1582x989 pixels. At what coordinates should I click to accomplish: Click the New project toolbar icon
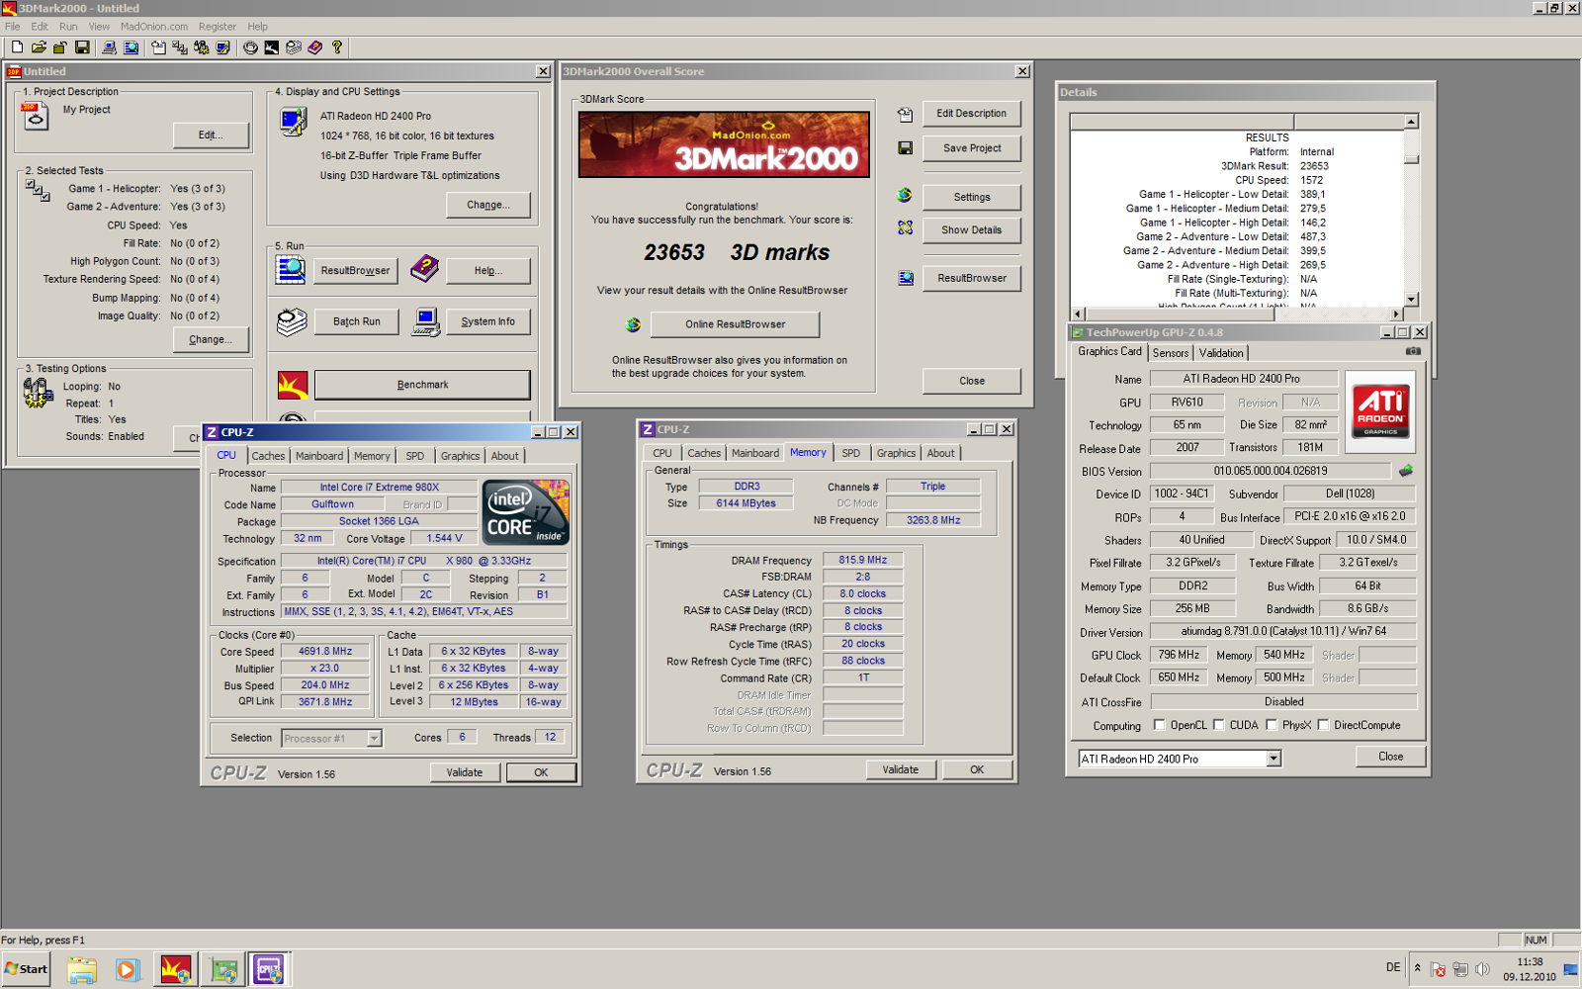pos(17,47)
